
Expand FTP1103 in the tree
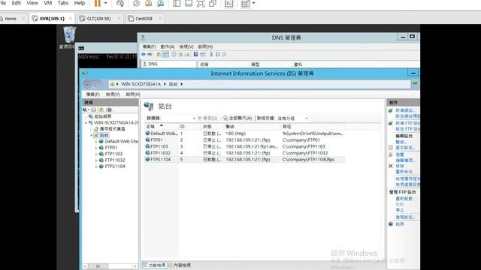96,154
